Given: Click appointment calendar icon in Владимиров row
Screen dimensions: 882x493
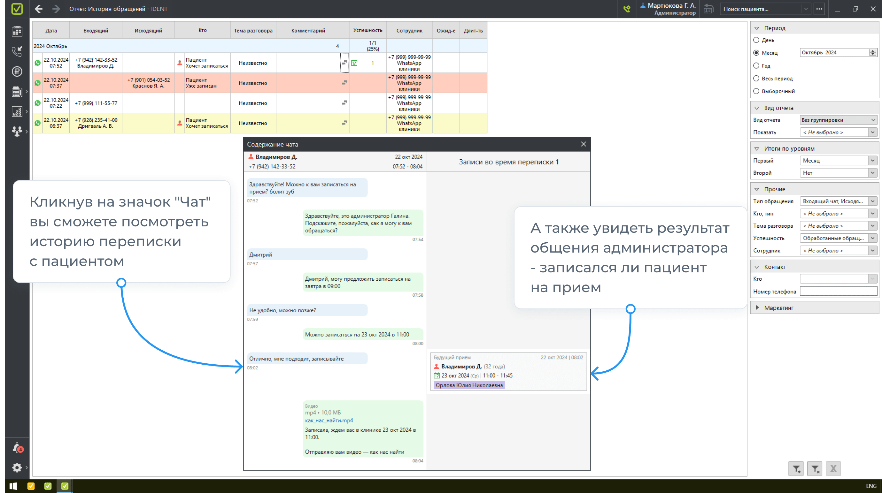Looking at the screenshot, I should (x=354, y=63).
